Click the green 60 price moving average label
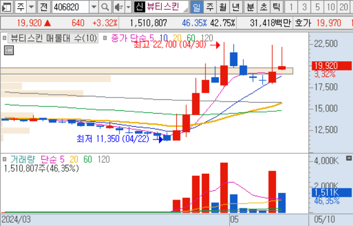The image size is (353, 226). [191, 38]
